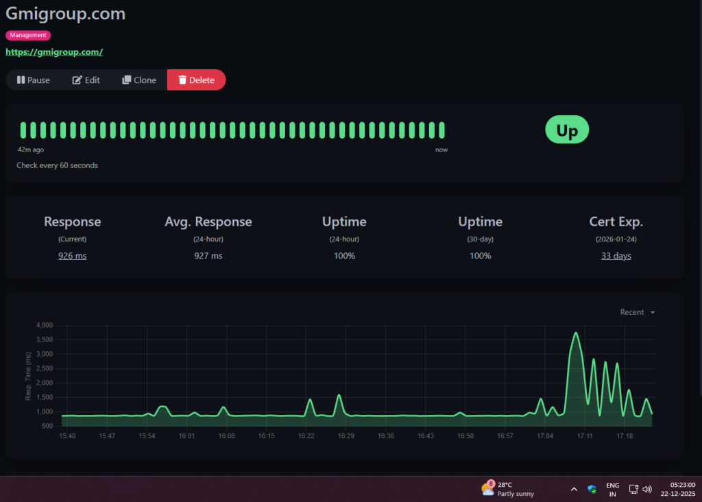This screenshot has width=702, height=502.
Task: Clone this monitor
Action: click(x=139, y=80)
